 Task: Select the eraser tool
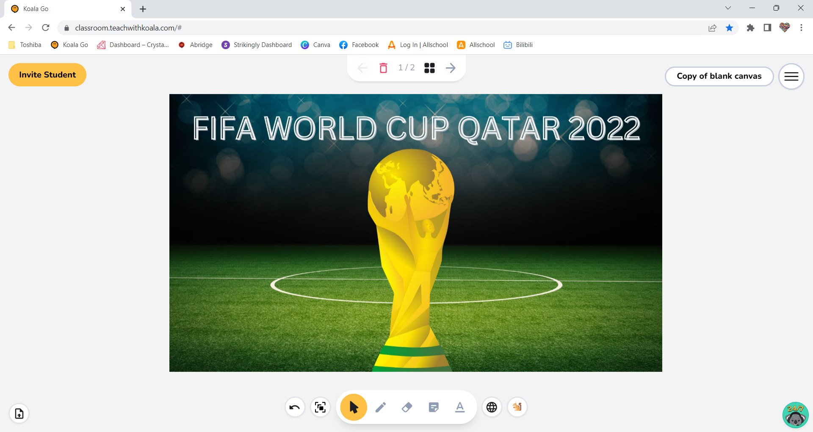pos(406,407)
